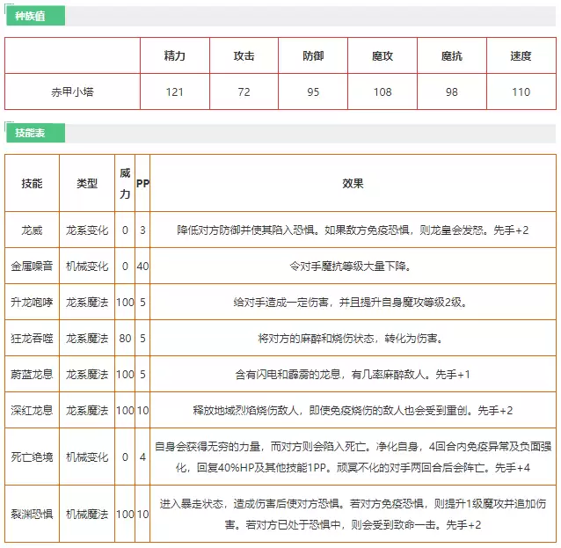Image resolution: width=561 pixels, height=548 pixels.
Task: Select the 魔攻 stat value 108
Action: tap(382, 91)
